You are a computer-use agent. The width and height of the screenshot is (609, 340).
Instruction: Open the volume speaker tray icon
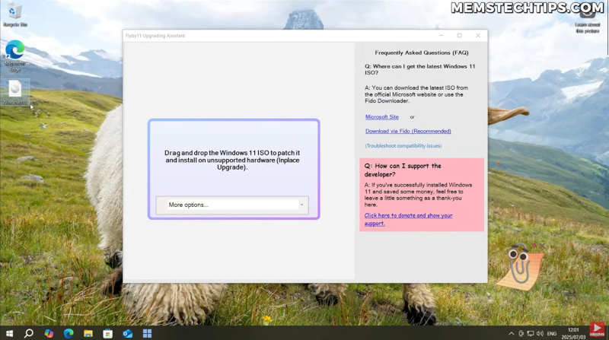[x=540, y=333]
